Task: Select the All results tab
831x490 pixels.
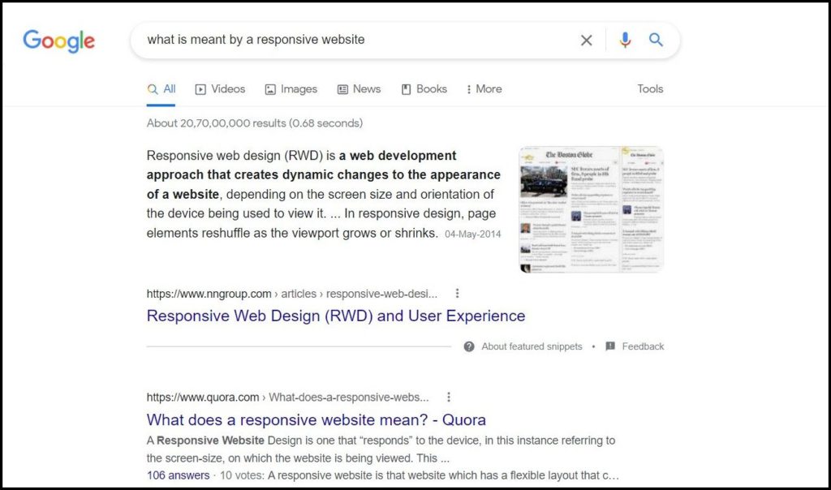Action: tap(161, 89)
